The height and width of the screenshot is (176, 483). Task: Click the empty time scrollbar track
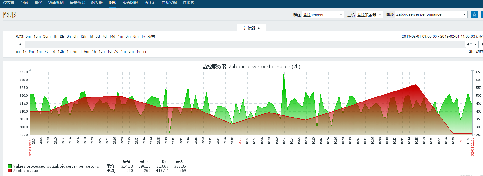click(x=245, y=44)
